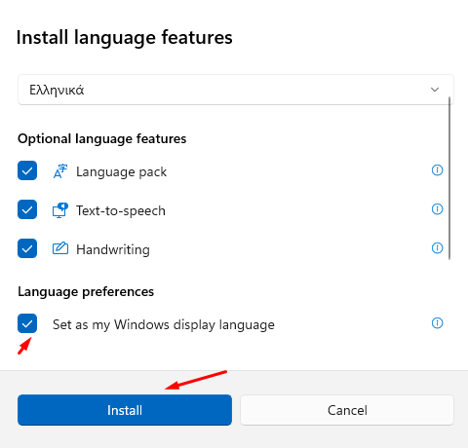View info icon next to Handwriting
The image size is (468, 448).
(x=437, y=247)
